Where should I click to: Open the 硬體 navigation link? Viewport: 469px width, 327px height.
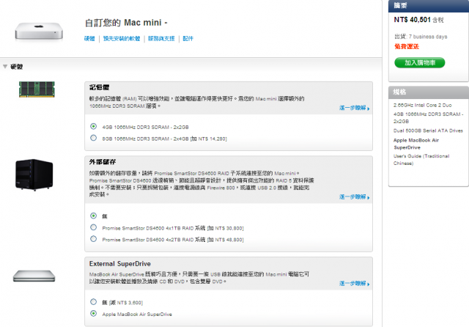tap(89, 39)
